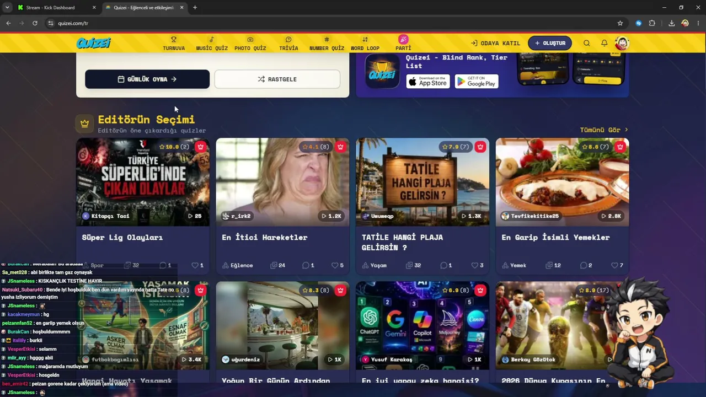The height and width of the screenshot is (397, 706).
Task: Open the Music Quiz menu item
Action: tap(212, 44)
